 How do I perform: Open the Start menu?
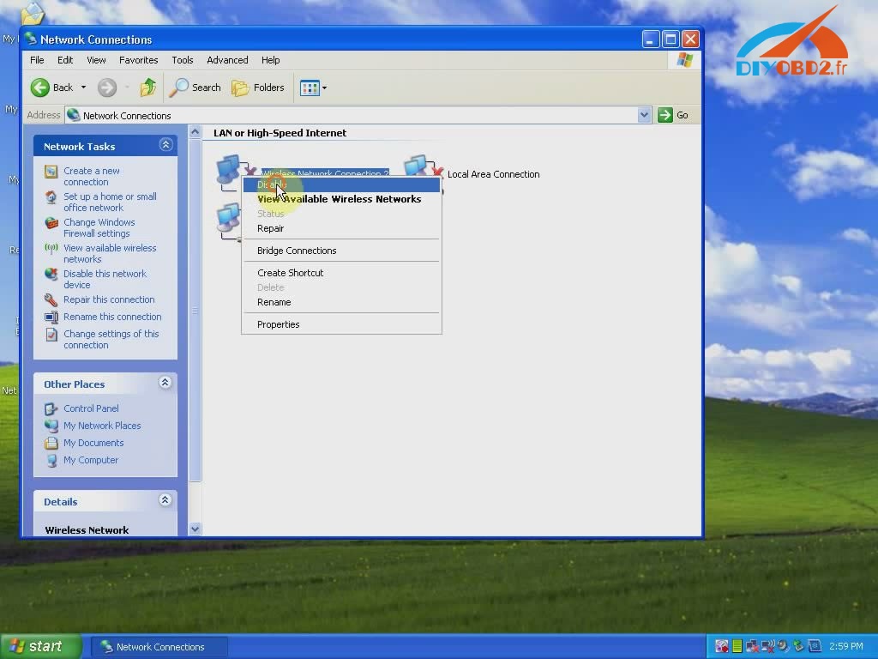pyautogui.click(x=34, y=646)
